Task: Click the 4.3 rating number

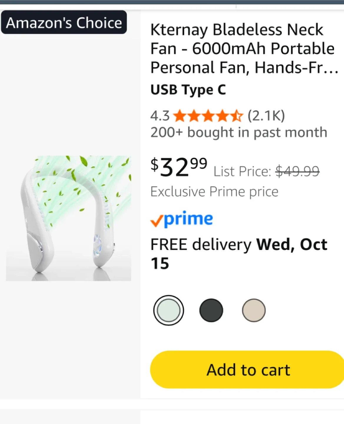Action: (x=160, y=116)
